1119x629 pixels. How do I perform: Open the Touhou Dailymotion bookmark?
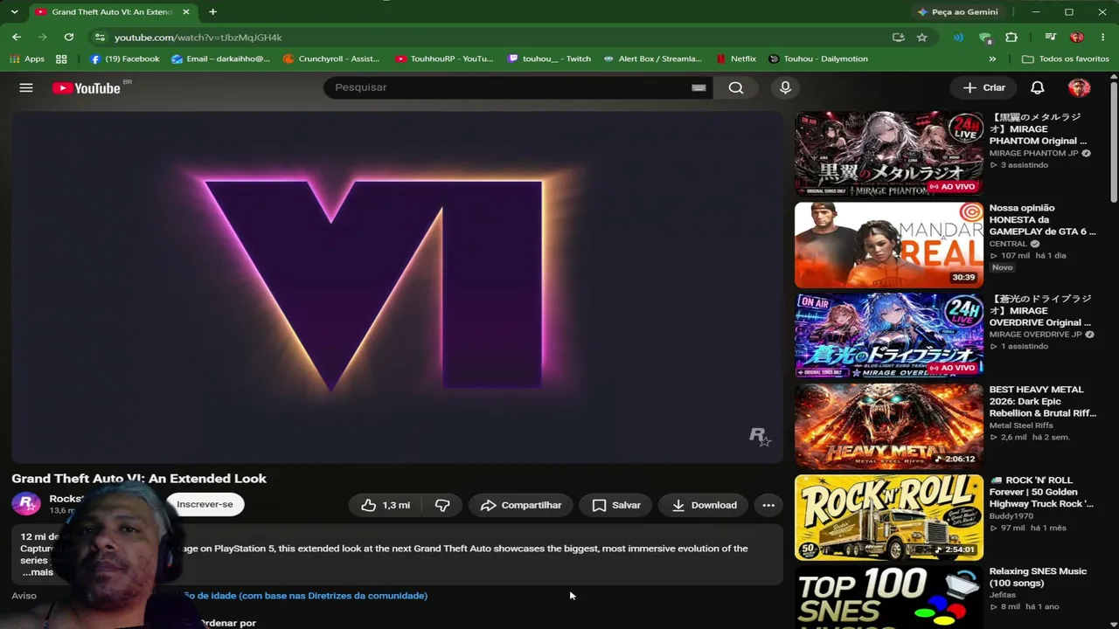pyautogui.click(x=818, y=59)
